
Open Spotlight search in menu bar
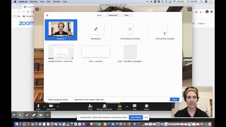pos(201,1)
